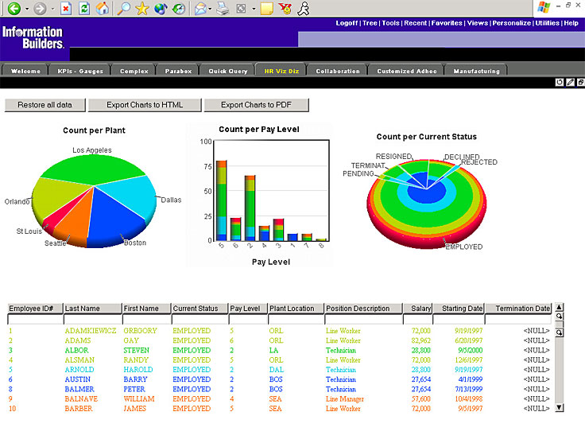Image resolution: width=585 pixels, height=439 pixels.
Task: Click the green Refresh page icon
Action: coord(83,9)
